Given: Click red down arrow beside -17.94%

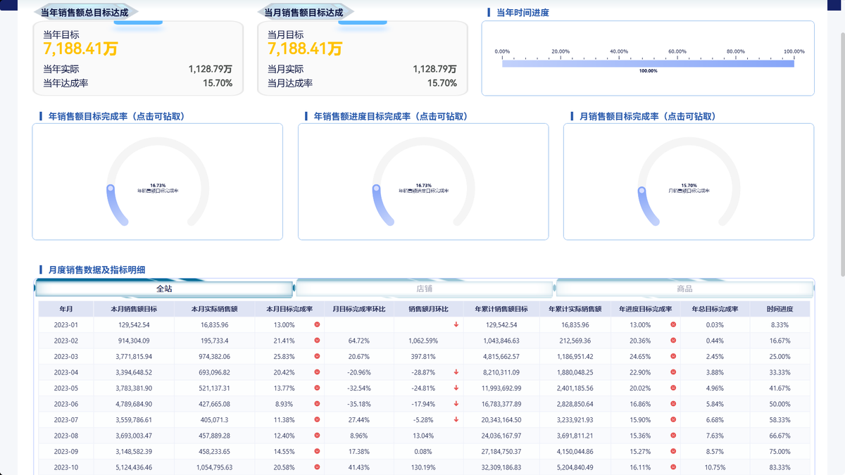Looking at the screenshot, I should (x=456, y=404).
